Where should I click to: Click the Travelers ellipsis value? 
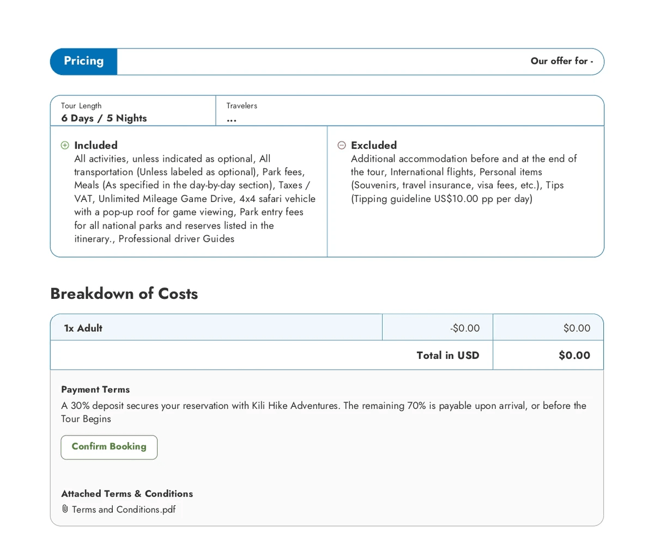tap(232, 119)
